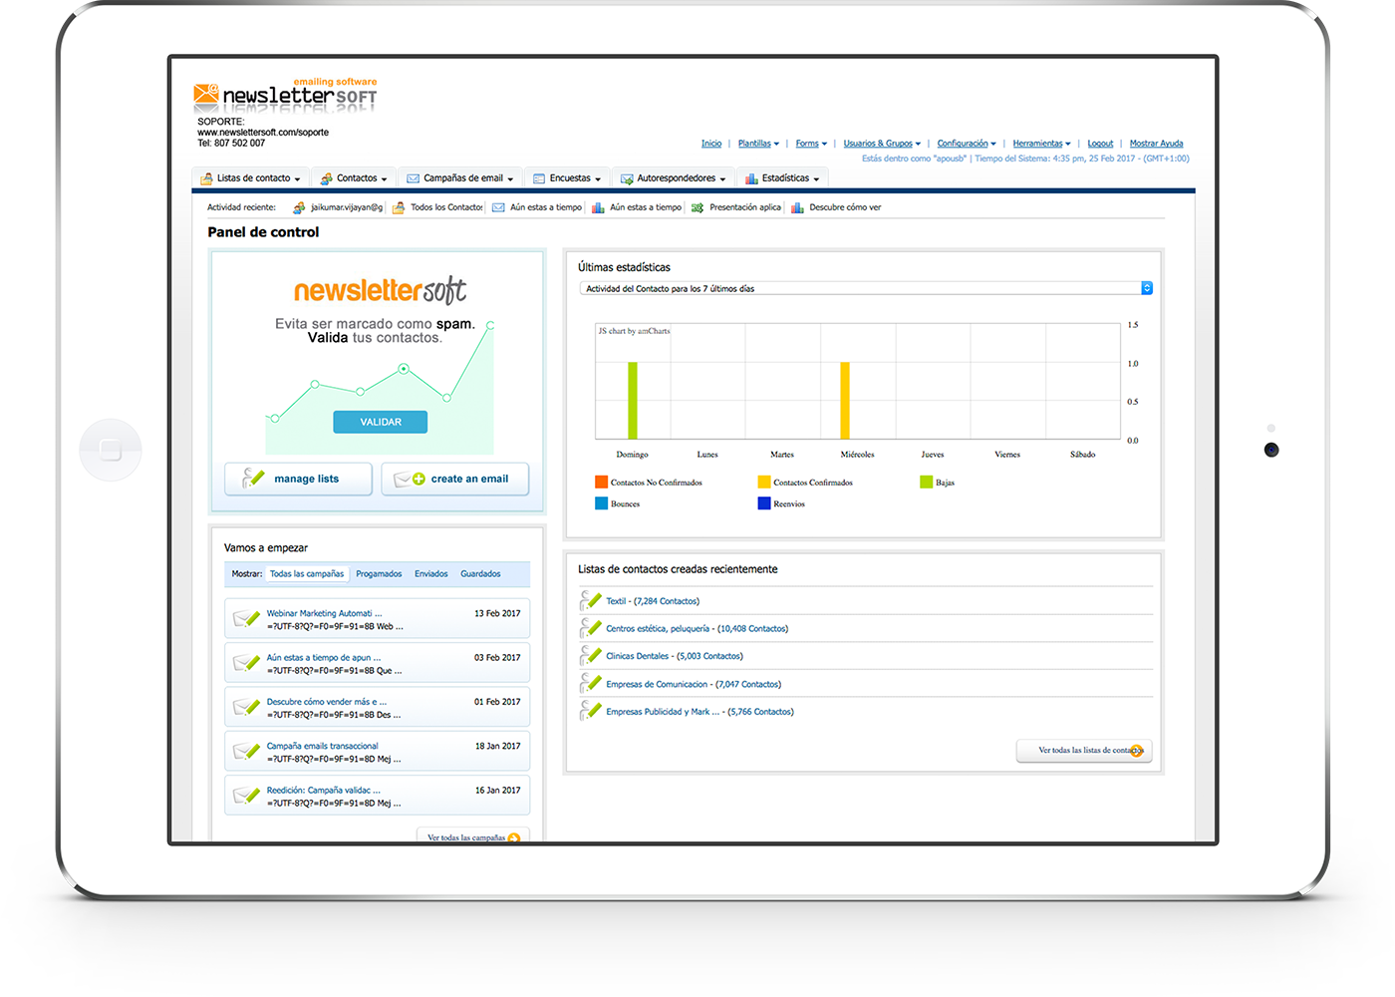
Task: Click the Contactos Confirmados yellow legend swatch
Action: (x=764, y=483)
